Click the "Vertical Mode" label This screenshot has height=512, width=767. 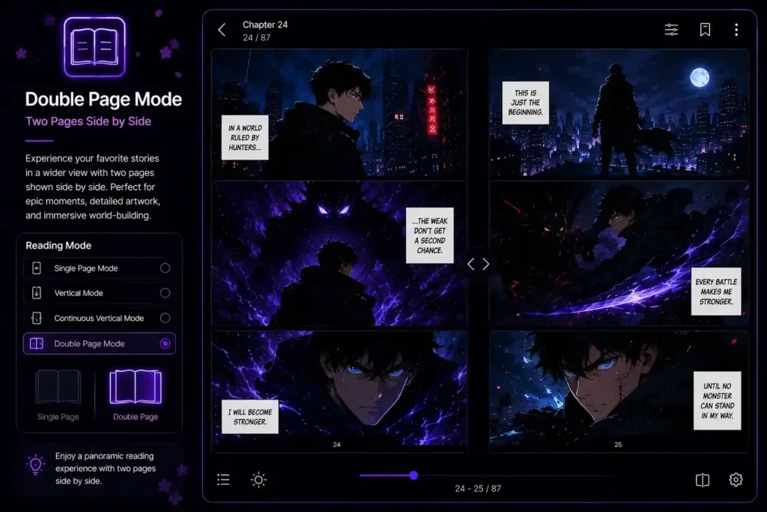click(79, 293)
